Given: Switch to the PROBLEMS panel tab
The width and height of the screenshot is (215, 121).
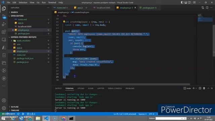Looking at the screenshot, I should tap(130, 88).
